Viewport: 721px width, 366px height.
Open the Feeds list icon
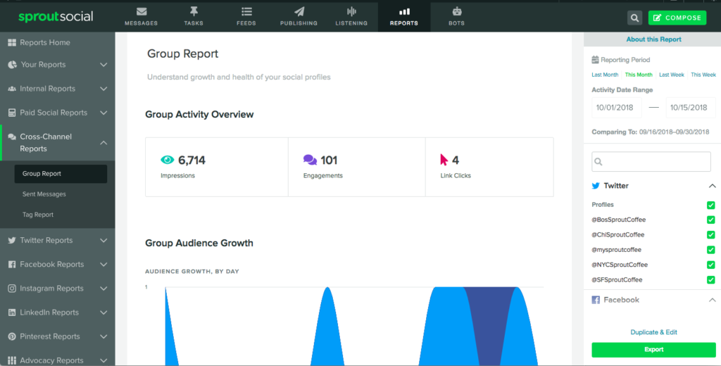(246, 12)
